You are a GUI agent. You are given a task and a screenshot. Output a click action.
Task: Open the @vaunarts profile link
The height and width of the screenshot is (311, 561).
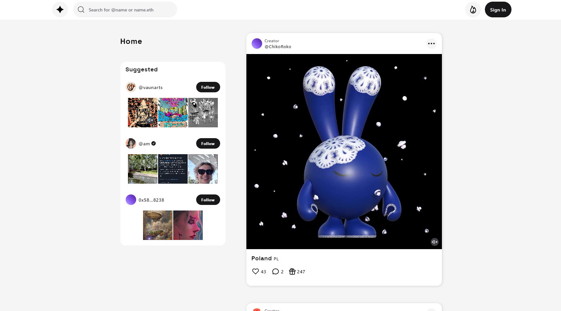[151, 87]
